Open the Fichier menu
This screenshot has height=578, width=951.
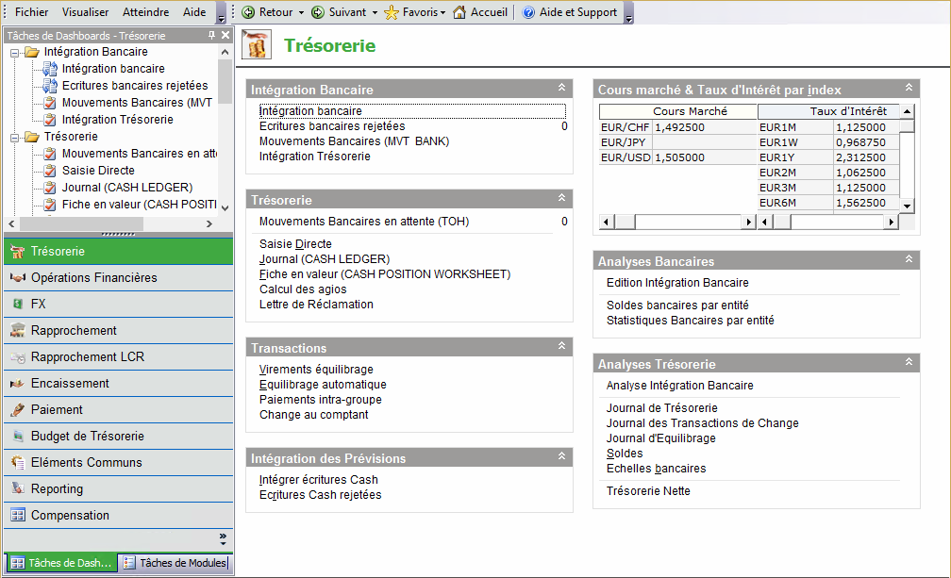point(32,12)
